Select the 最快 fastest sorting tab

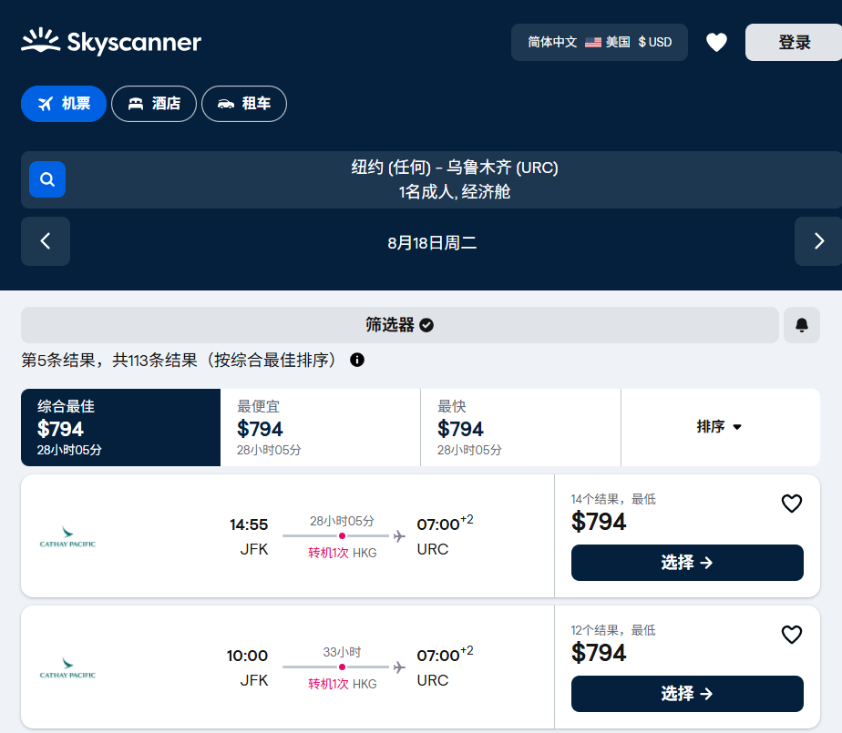(x=520, y=427)
